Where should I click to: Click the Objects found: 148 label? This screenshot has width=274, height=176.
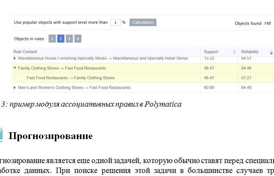pos(253,24)
